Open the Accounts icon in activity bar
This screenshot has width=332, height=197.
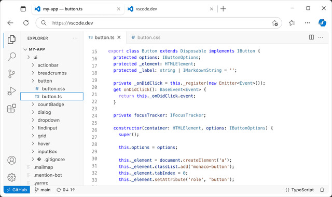point(11,160)
